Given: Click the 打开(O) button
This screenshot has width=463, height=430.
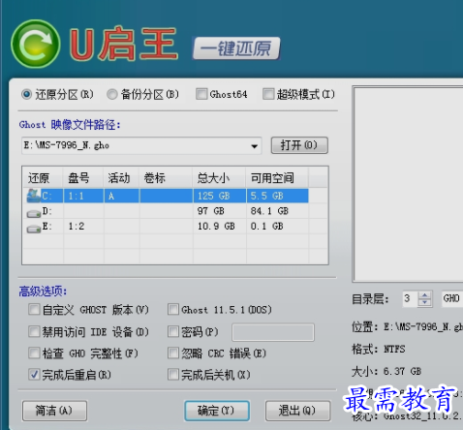Looking at the screenshot, I should (299, 145).
